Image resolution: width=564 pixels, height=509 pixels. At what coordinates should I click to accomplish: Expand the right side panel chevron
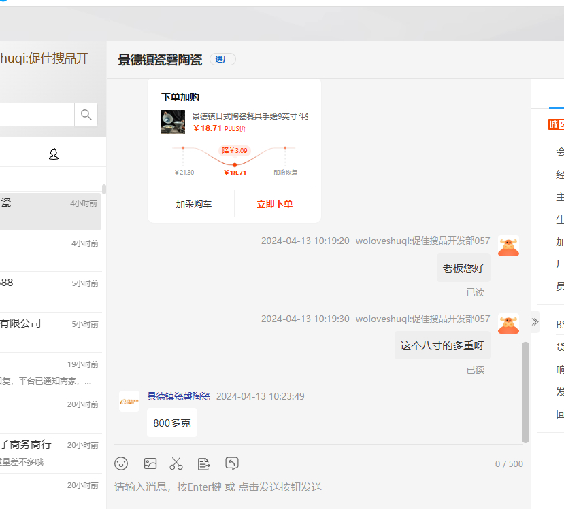point(535,322)
